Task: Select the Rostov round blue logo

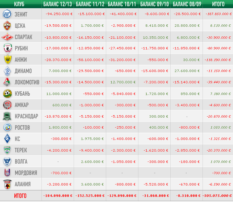Action: pyautogui.click(x=8, y=127)
